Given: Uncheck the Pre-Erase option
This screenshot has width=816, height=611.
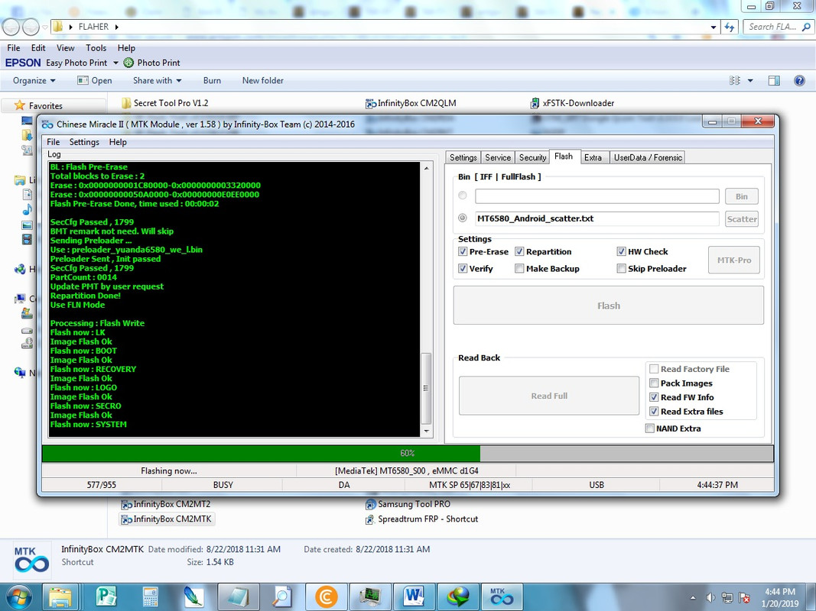Looking at the screenshot, I should pos(463,251).
